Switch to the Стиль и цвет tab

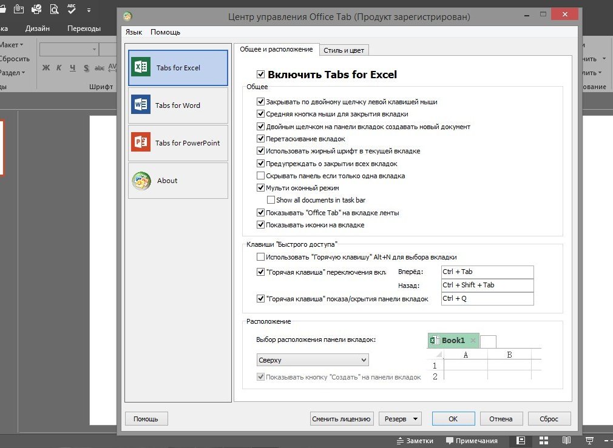tap(344, 50)
